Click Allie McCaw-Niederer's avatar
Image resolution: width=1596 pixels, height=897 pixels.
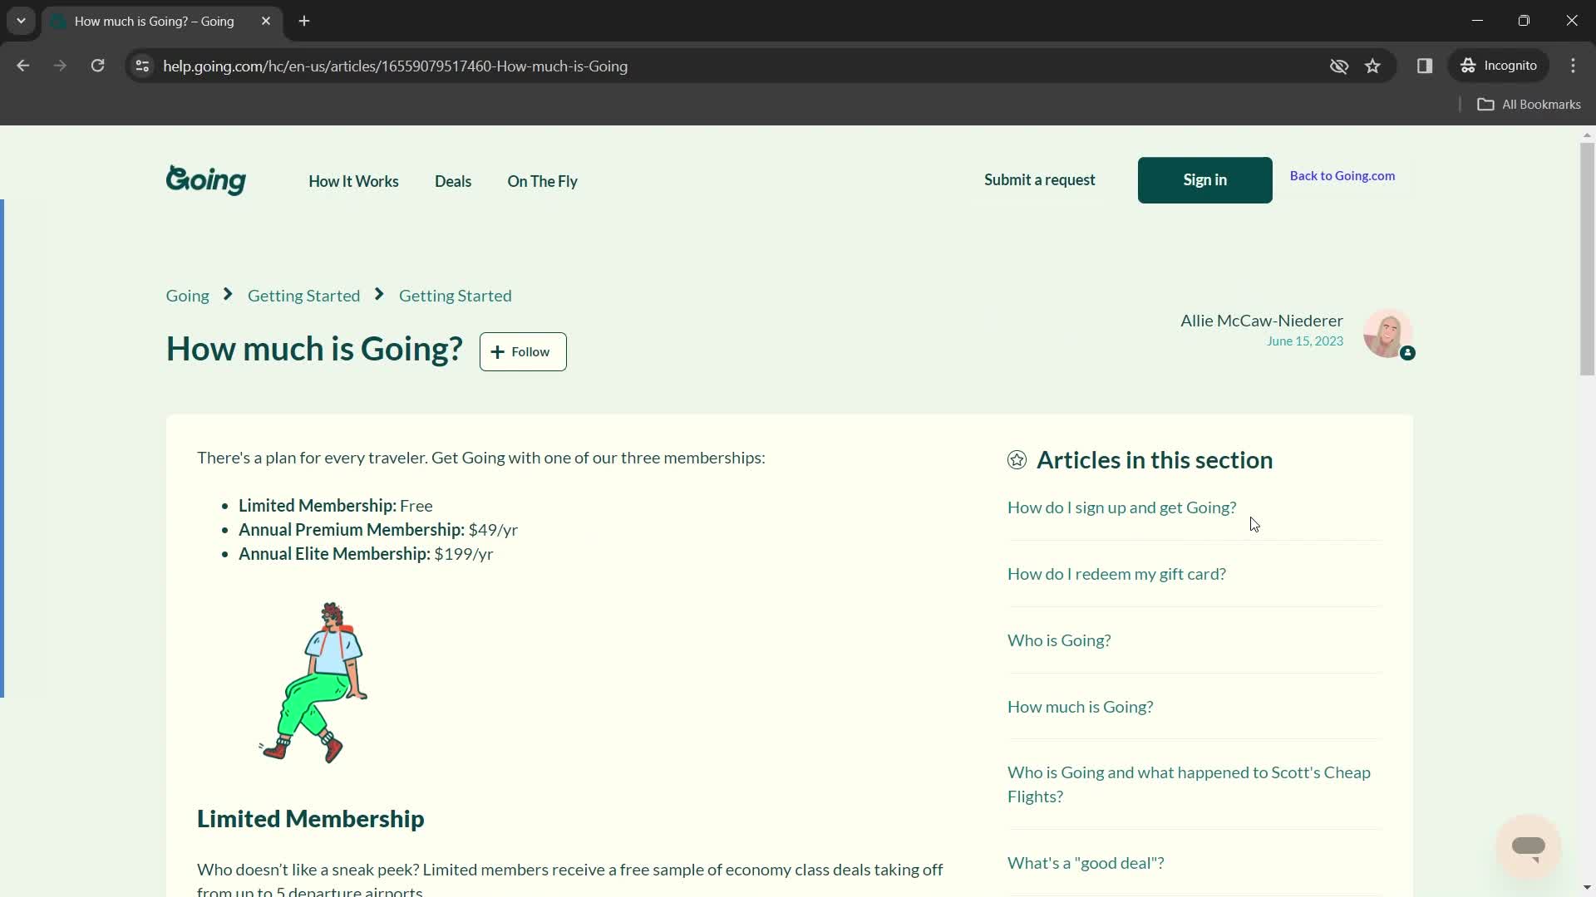click(x=1387, y=333)
